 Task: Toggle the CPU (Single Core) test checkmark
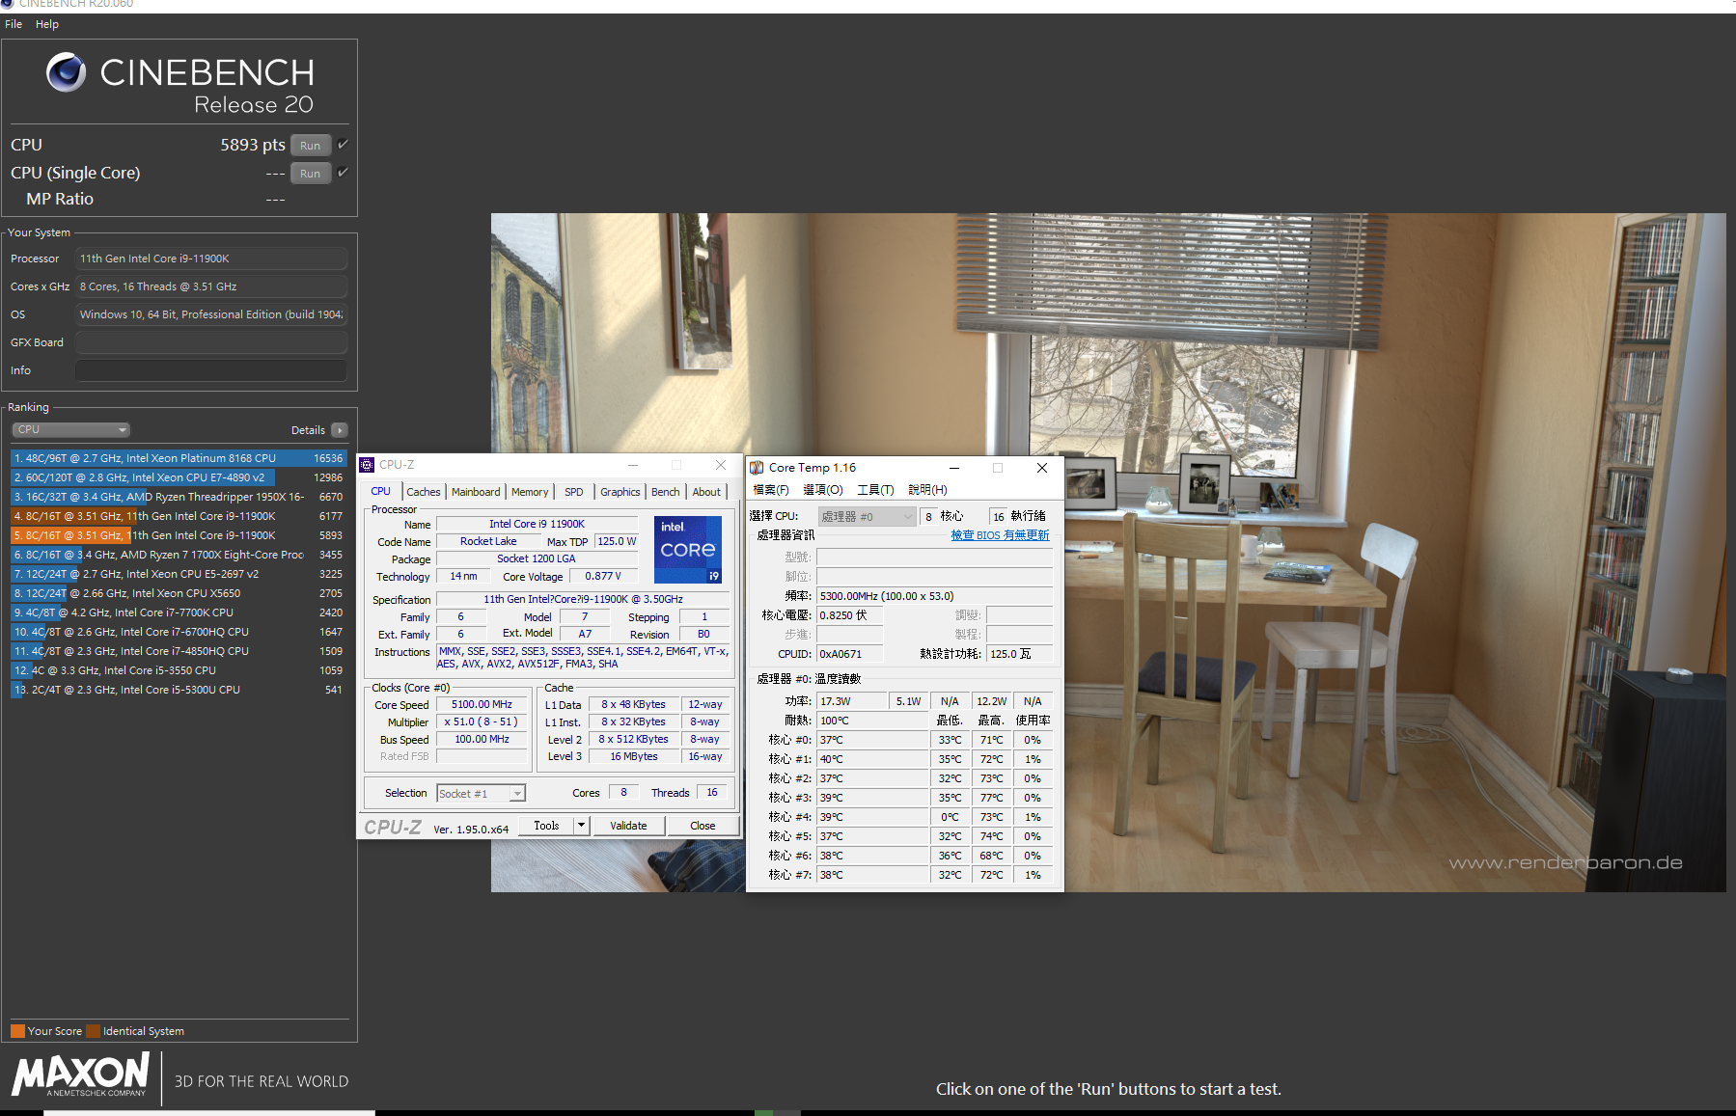pyautogui.click(x=343, y=173)
